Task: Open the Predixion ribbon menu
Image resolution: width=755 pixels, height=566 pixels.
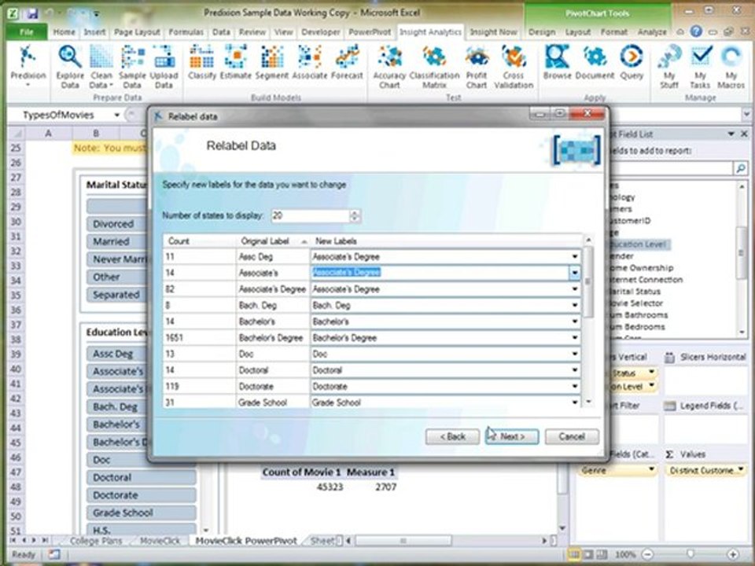Action: (28, 66)
